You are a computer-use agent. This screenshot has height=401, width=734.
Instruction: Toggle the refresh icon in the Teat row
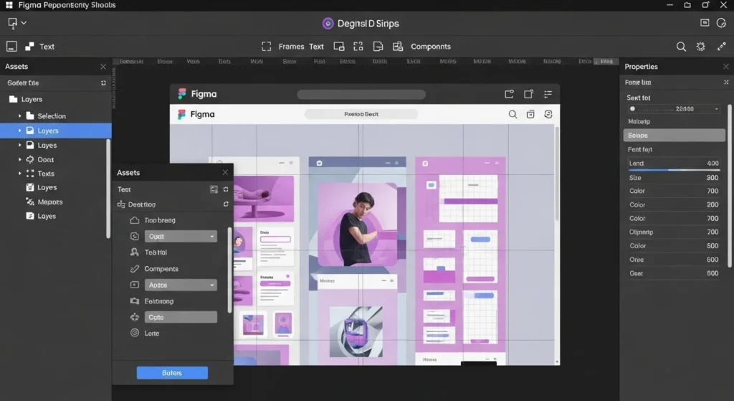coord(226,189)
